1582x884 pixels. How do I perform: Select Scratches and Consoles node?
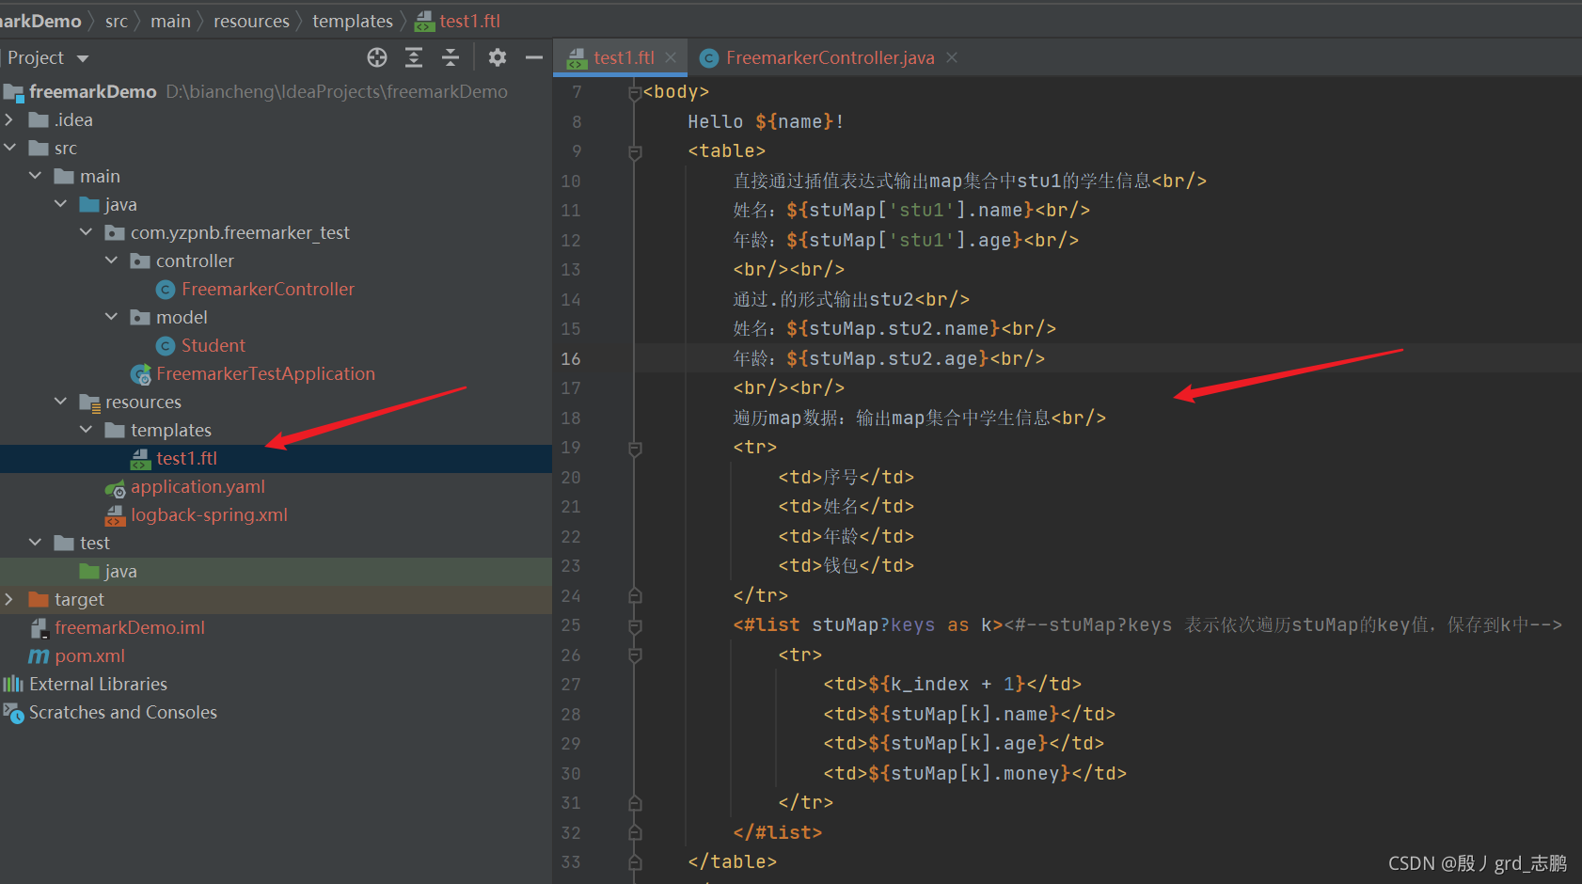[122, 712]
